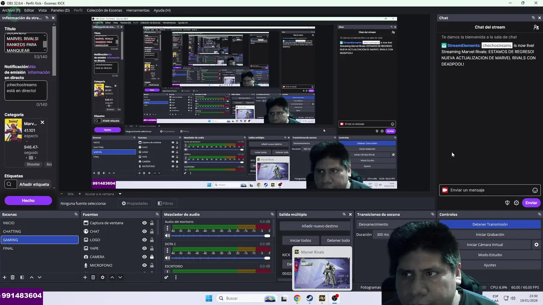This screenshot has height=305, width=543.
Task: Hide the CAMERA source
Action: (144, 257)
